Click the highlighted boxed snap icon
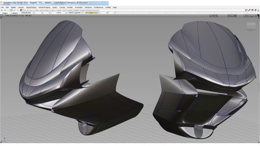This screenshot has width=260, height=146. click(x=11, y=10)
